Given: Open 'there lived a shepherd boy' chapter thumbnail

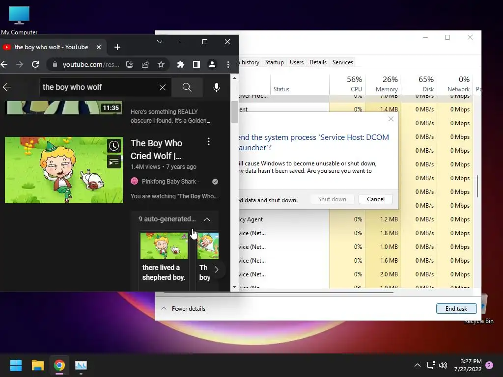Looking at the screenshot, I should pos(164,246).
